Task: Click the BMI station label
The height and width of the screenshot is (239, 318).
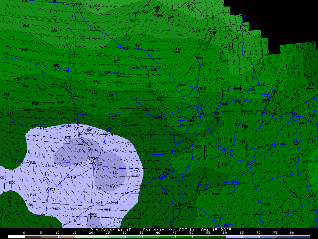Action: click(x=188, y=139)
